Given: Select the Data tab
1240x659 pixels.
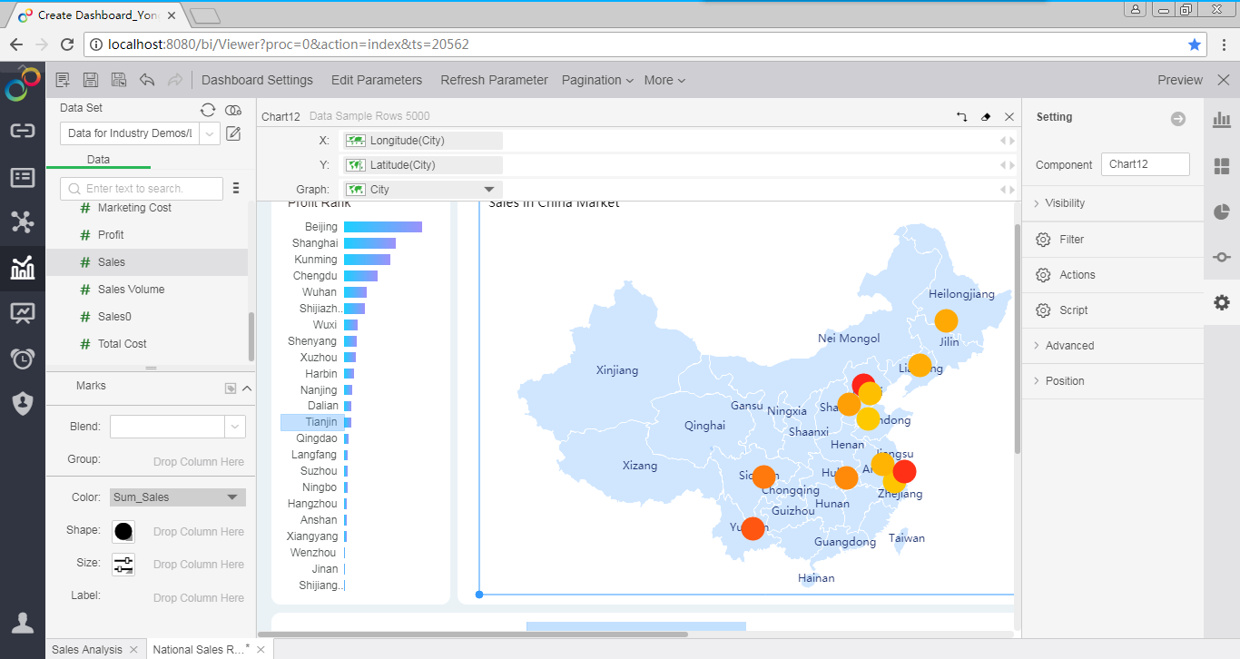Looking at the screenshot, I should click(x=98, y=160).
